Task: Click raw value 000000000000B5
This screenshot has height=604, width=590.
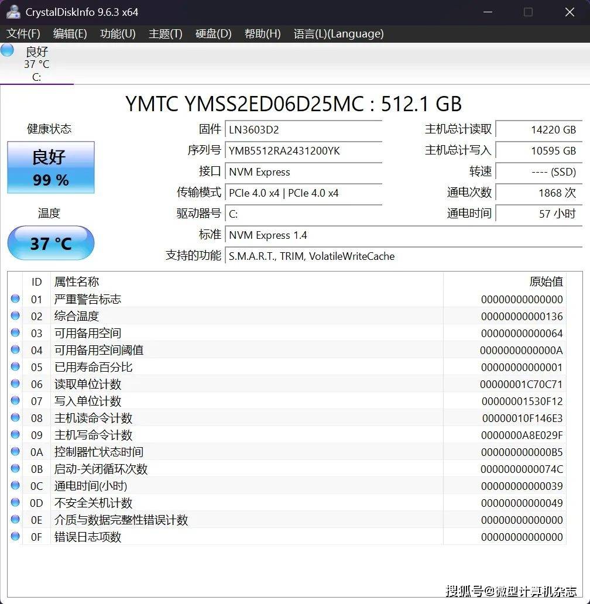Action: 522,452
